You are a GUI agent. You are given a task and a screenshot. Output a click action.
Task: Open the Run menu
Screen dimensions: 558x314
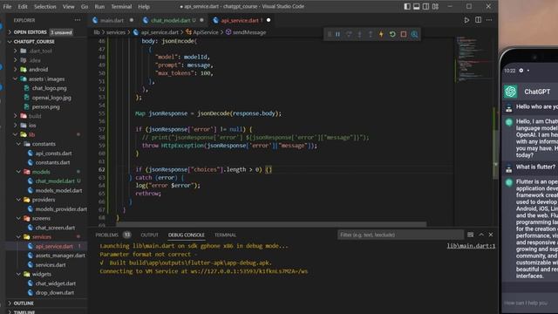coord(99,6)
